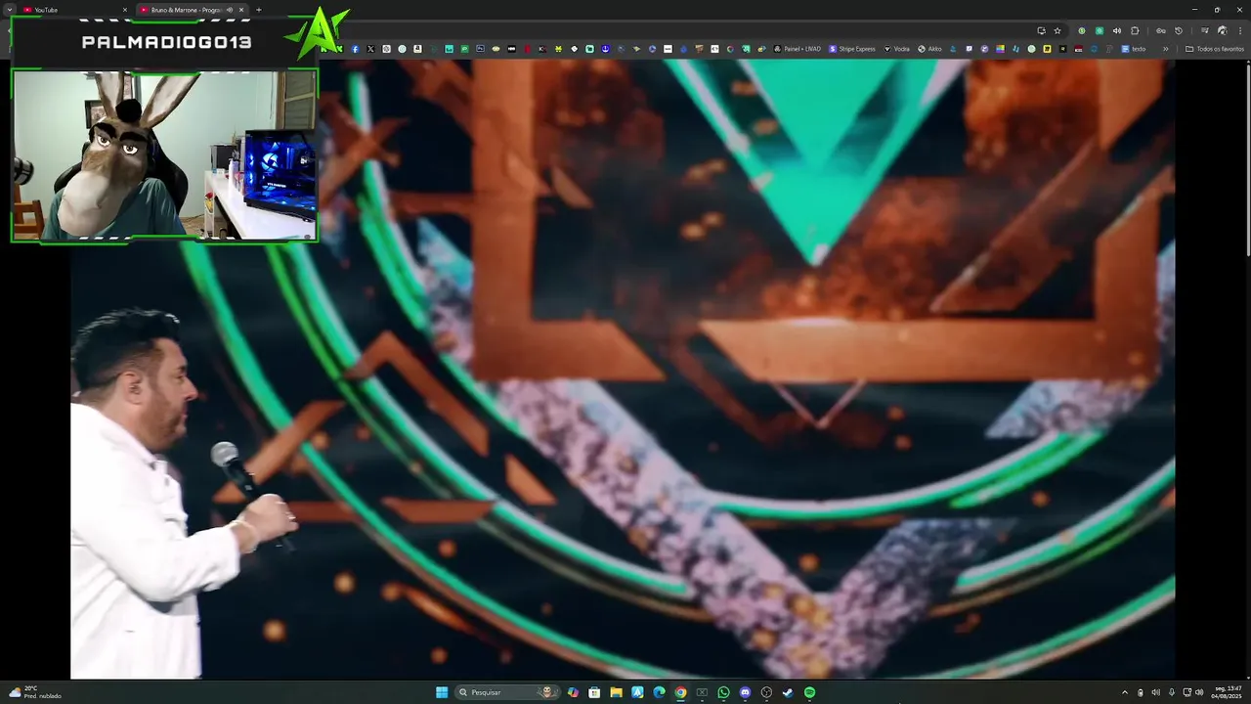Open the Windows Start menu

[x=442, y=692]
